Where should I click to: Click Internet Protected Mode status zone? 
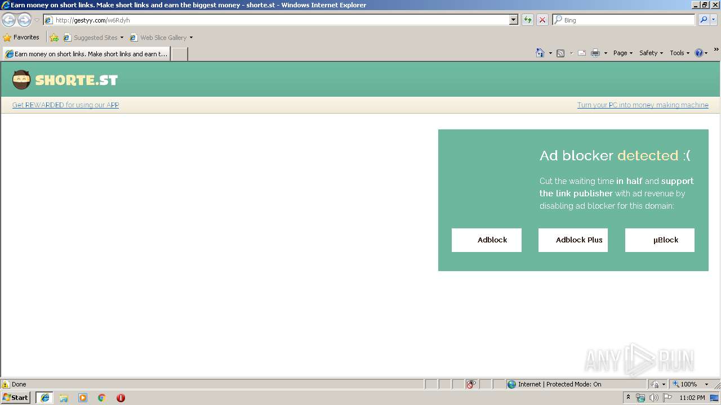(x=576, y=384)
